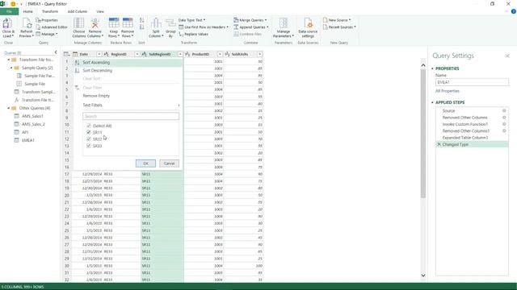Choose Sort Ascending in filter menu
The height and width of the screenshot is (290, 517).
[128, 63]
